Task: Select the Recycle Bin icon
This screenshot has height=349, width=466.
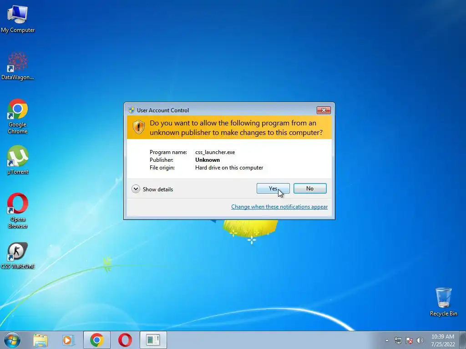Action: (443, 302)
